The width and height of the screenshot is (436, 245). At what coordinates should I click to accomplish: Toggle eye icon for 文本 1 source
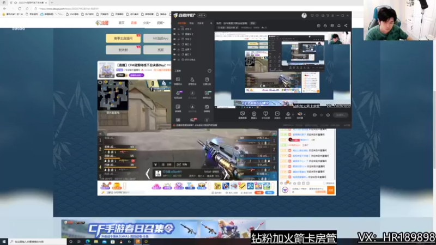(174, 39)
